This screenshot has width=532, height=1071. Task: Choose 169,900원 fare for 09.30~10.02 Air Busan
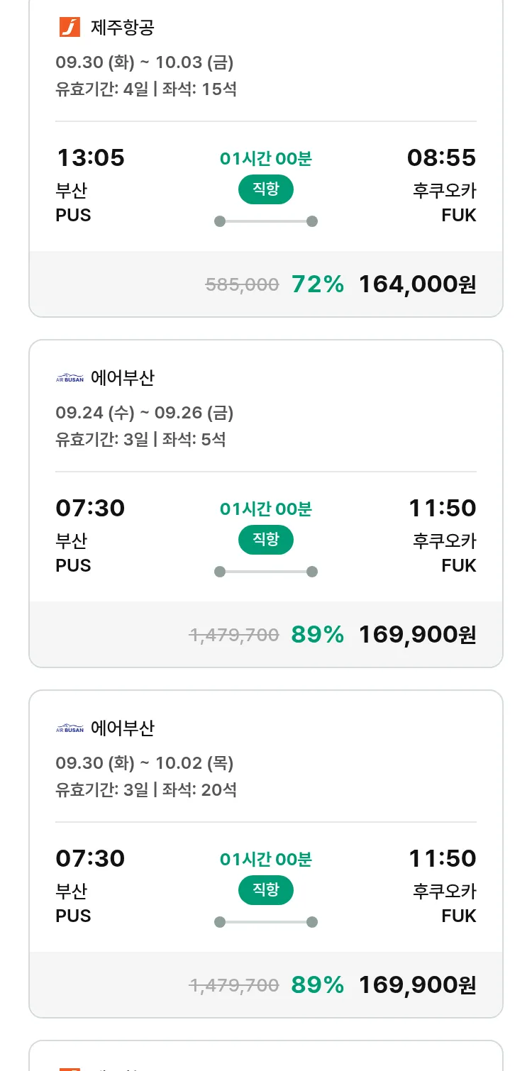[x=417, y=985]
